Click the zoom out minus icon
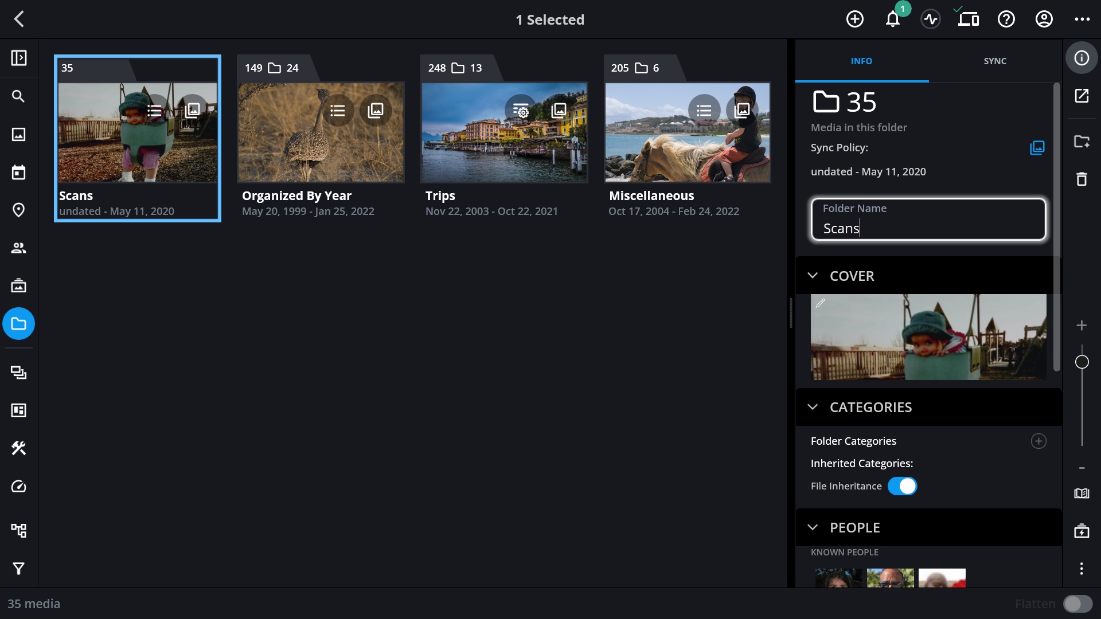Image resolution: width=1101 pixels, height=619 pixels. [1082, 468]
